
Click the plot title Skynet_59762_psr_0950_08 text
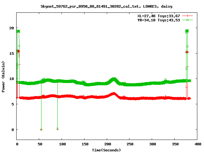click(106, 6)
